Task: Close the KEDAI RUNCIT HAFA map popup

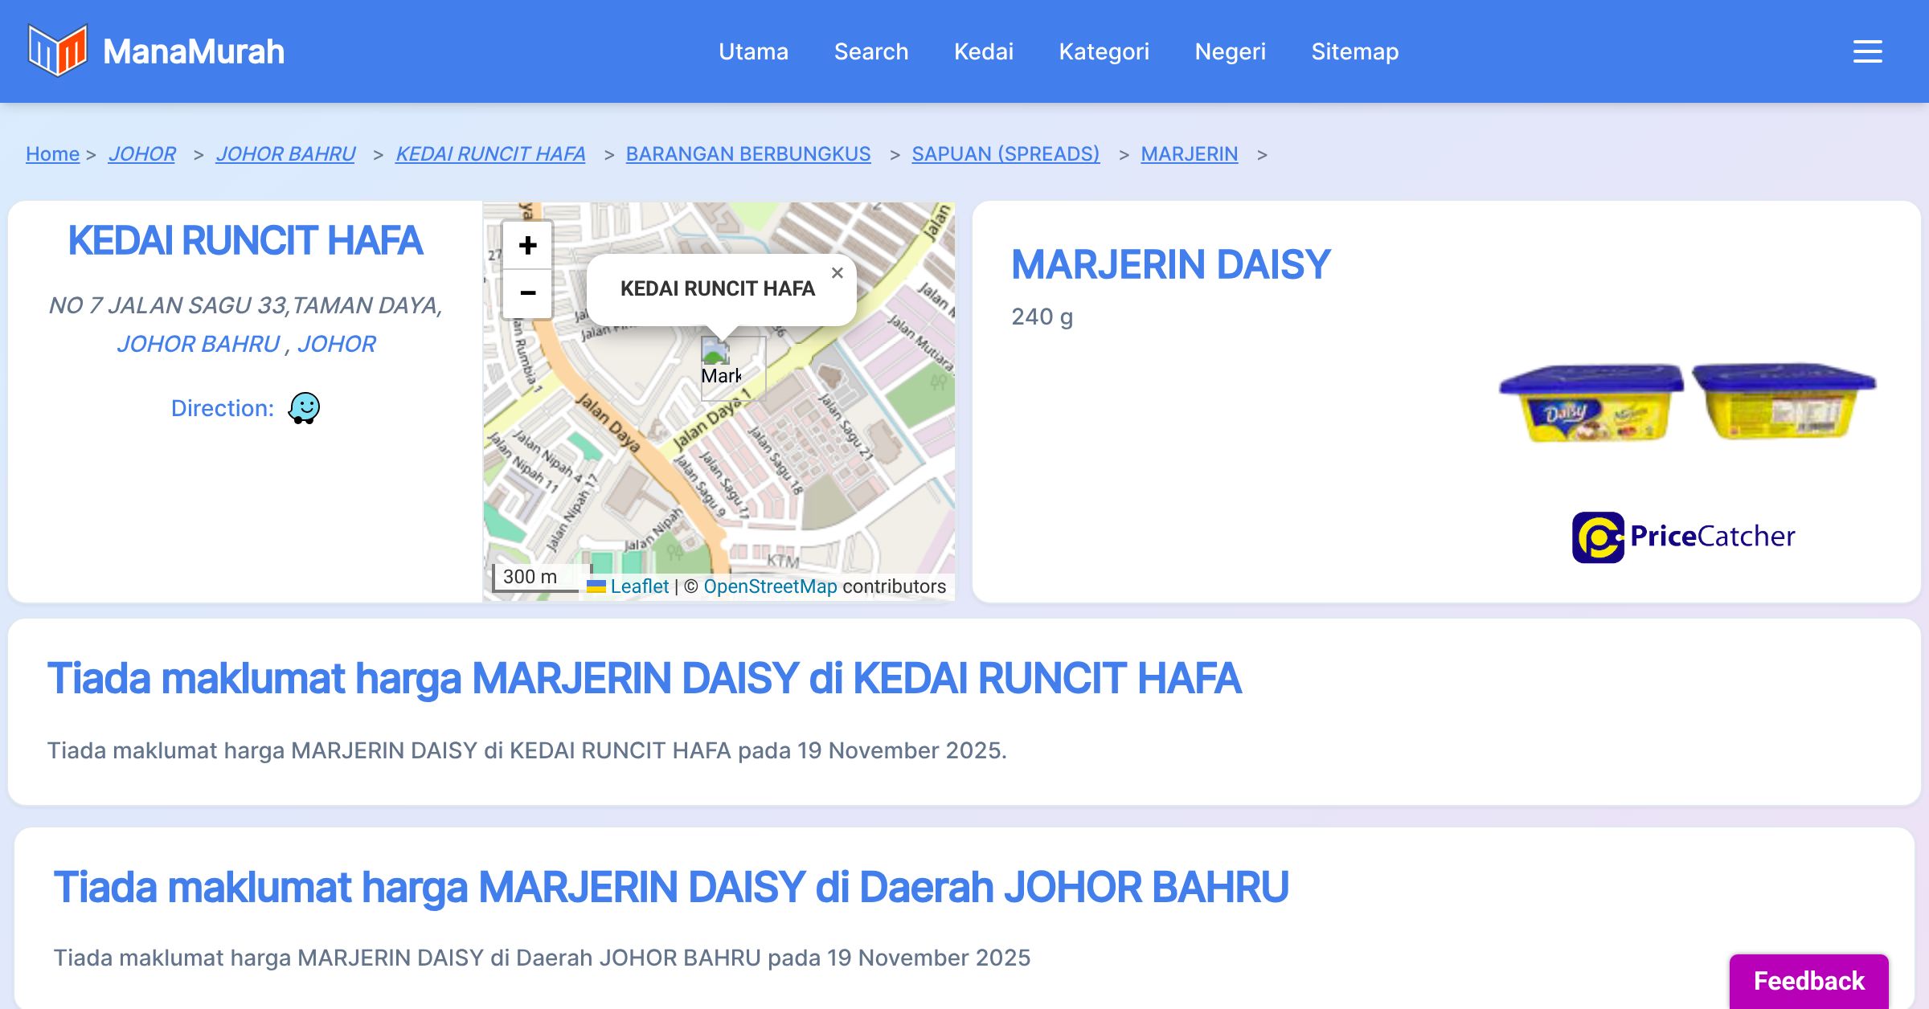Action: [837, 273]
